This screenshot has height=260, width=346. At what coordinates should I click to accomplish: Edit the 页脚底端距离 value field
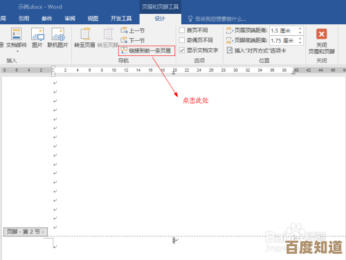click(x=284, y=41)
